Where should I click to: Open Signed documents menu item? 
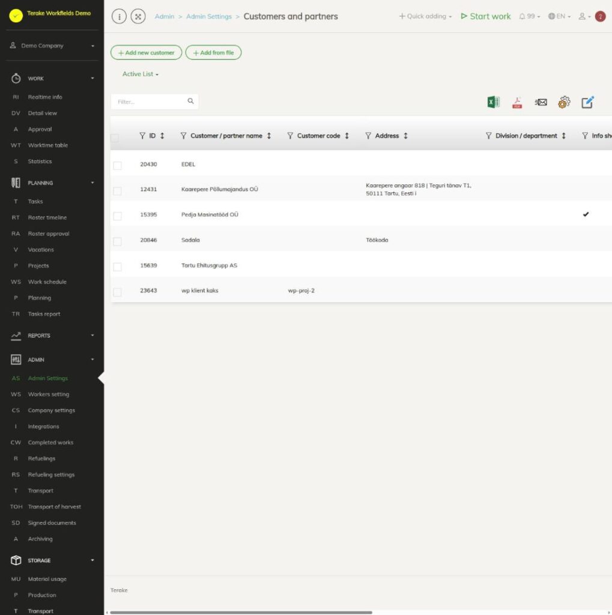click(52, 523)
